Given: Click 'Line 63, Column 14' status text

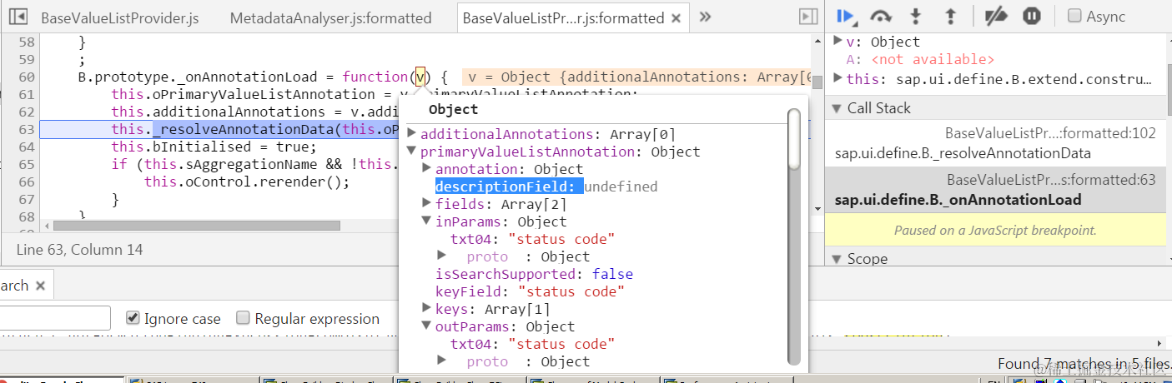Looking at the screenshot, I should point(79,249).
